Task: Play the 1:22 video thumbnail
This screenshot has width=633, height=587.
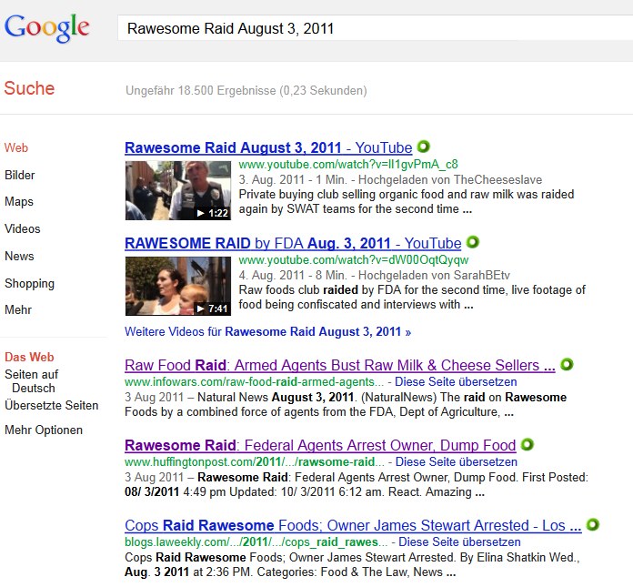Action: click(178, 190)
